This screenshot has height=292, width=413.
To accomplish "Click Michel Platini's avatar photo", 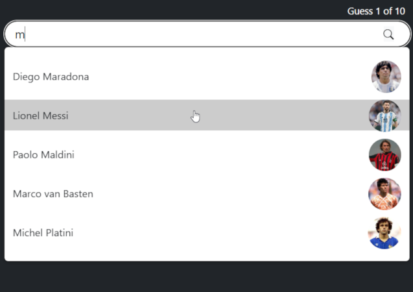I will click(385, 233).
